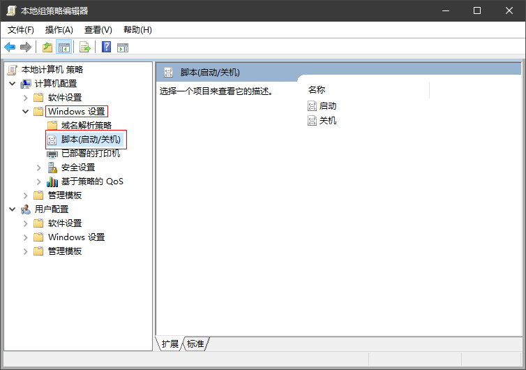Select 已部署的打印机 in the tree
Viewport: 526px width, 370px height.
tap(91, 154)
